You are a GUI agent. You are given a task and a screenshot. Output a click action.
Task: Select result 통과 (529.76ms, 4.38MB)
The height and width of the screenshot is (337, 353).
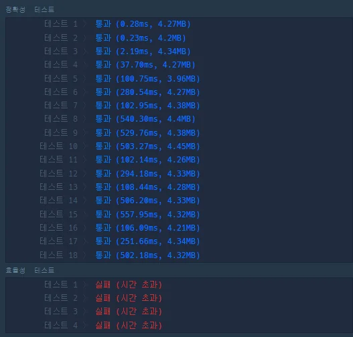(147, 133)
